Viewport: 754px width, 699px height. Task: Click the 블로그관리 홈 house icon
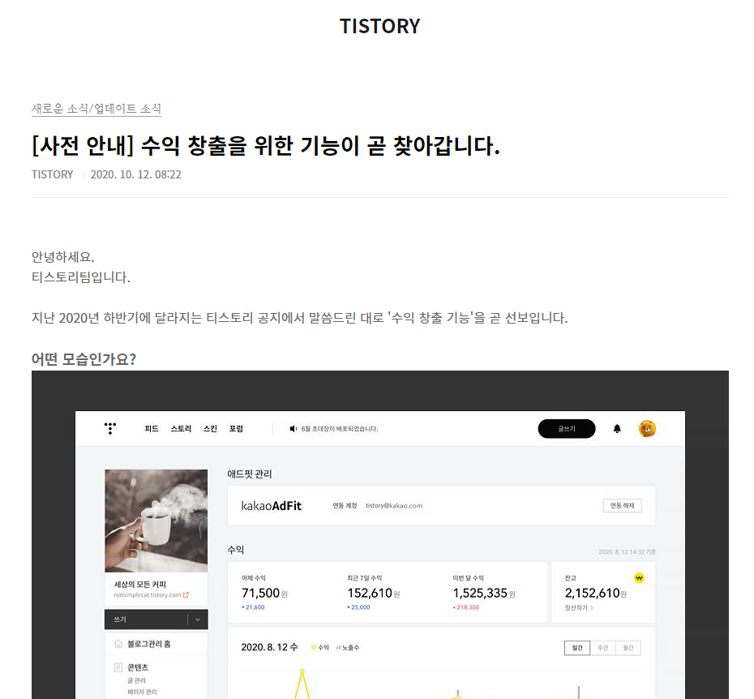(x=118, y=644)
